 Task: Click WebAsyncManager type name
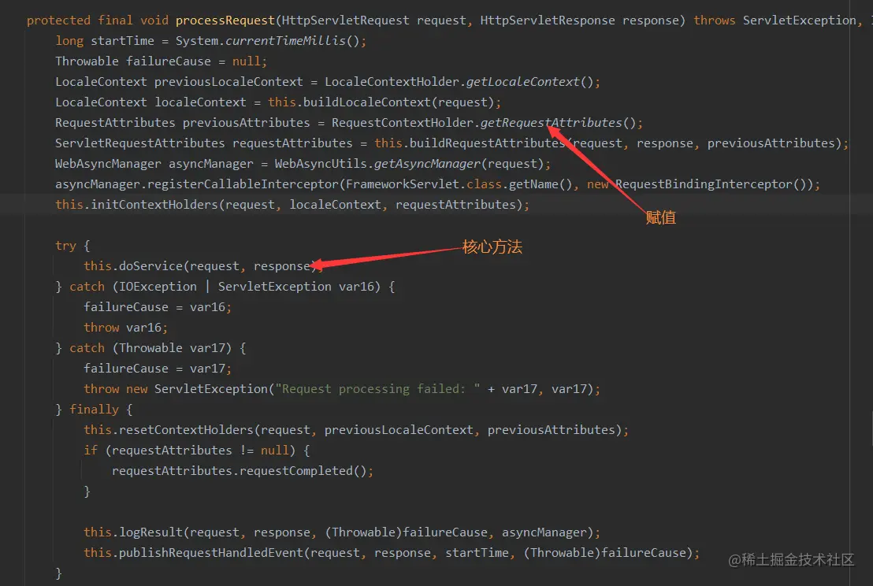(108, 164)
